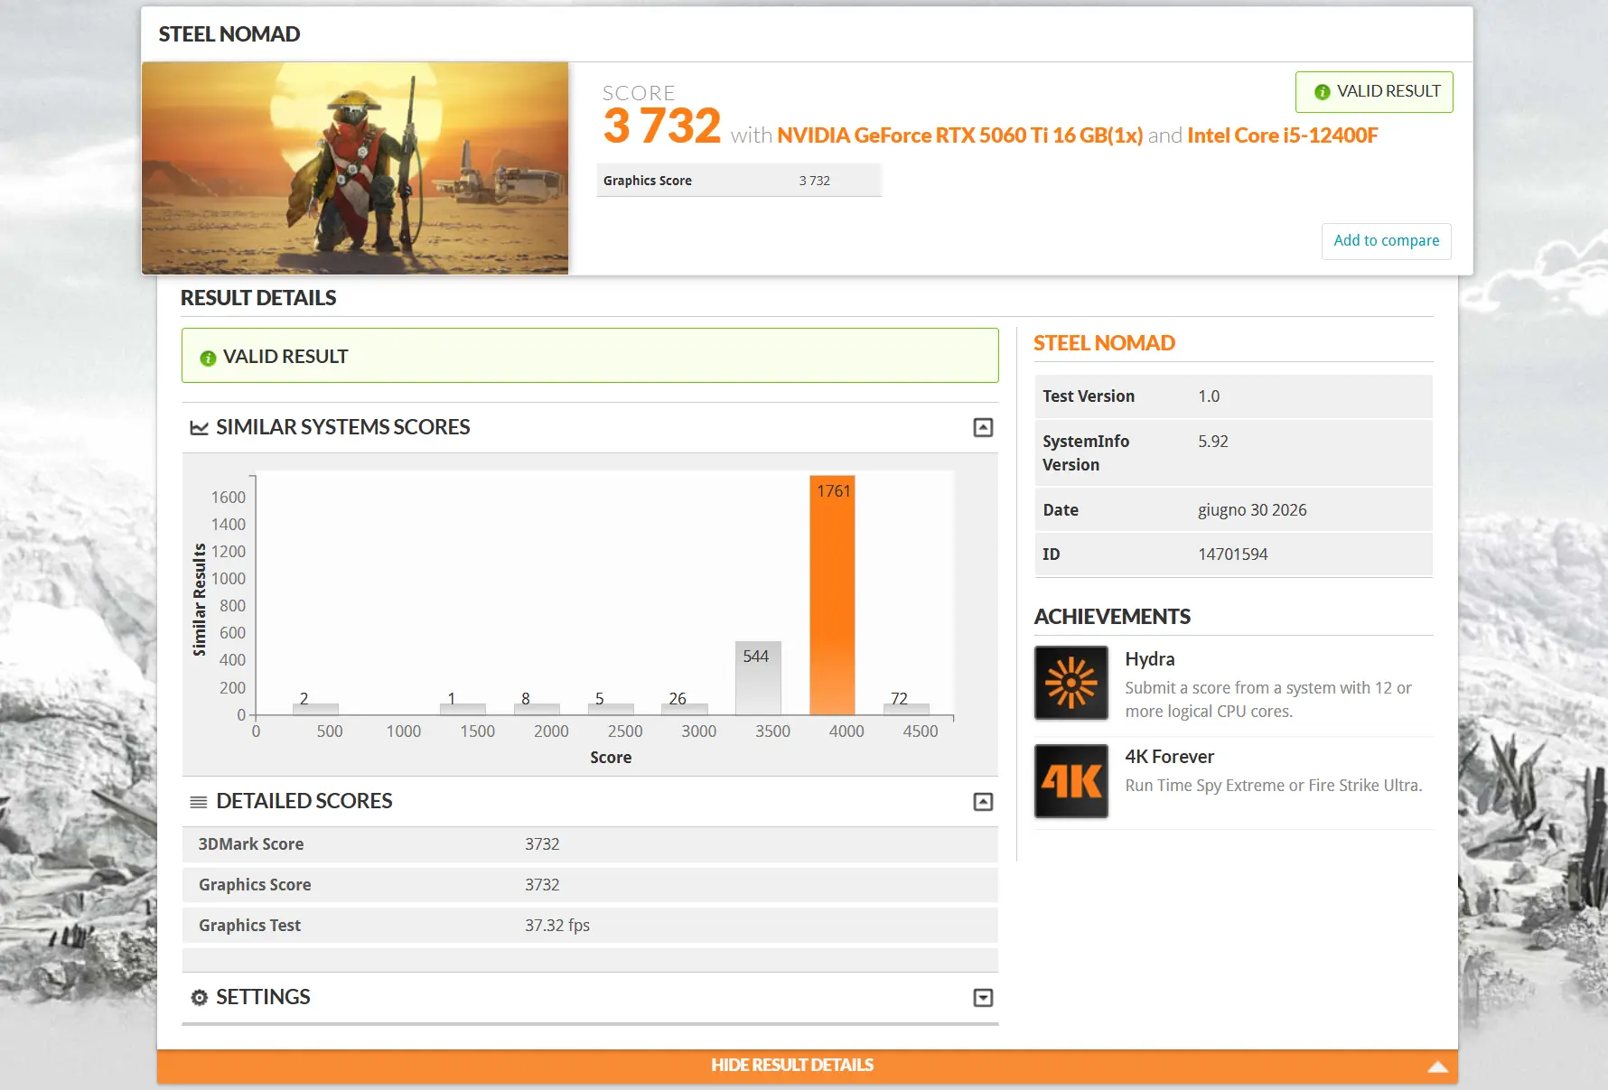The height and width of the screenshot is (1090, 1608).
Task: Click the chart icon beside Similar Systems Scores
Action: click(199, 427)
